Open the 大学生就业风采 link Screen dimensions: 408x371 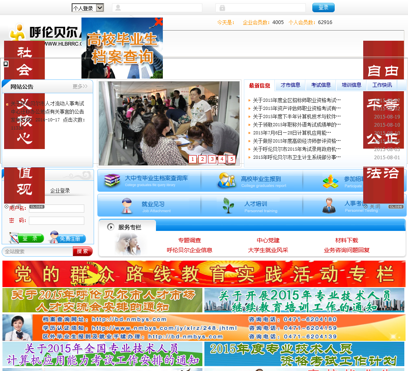tap(268, 250)
